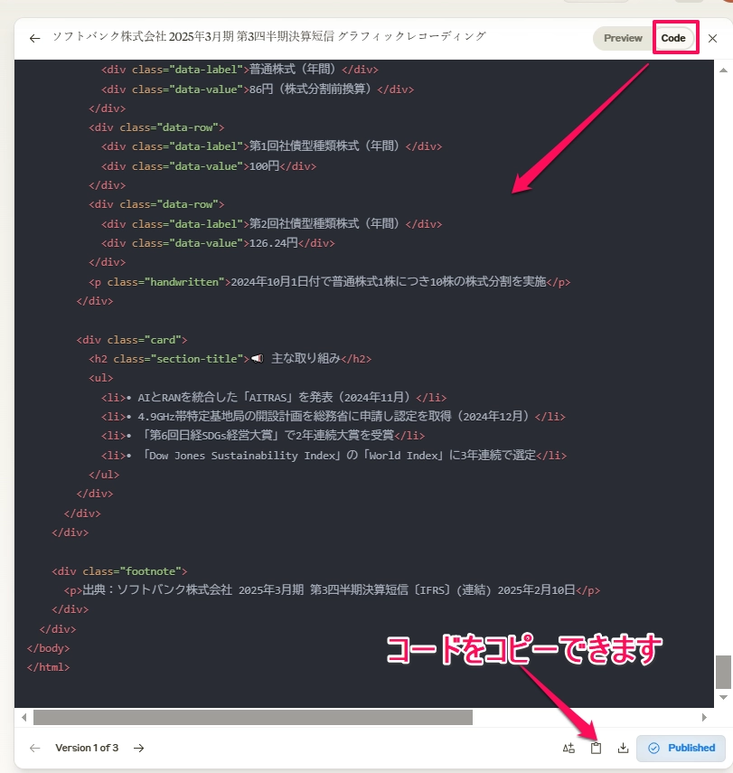The width and height of the screenshot is (733, 773).
Task: Go to the previous version
Action: tap(34, 748)
